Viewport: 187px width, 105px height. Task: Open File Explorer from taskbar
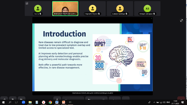tap(30, 102)
